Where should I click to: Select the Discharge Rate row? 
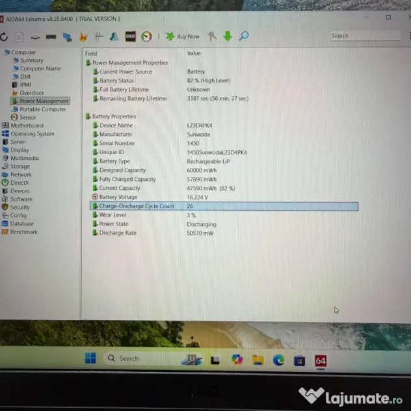coord(226,233)
